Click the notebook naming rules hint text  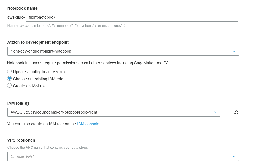(66, 26)
